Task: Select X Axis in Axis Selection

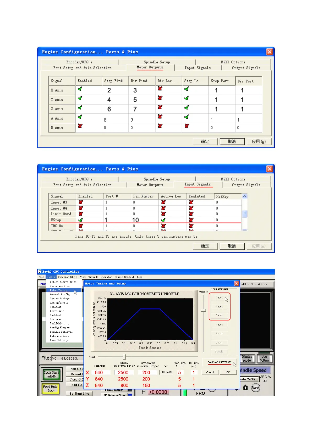Action: [x=220, y=297]
